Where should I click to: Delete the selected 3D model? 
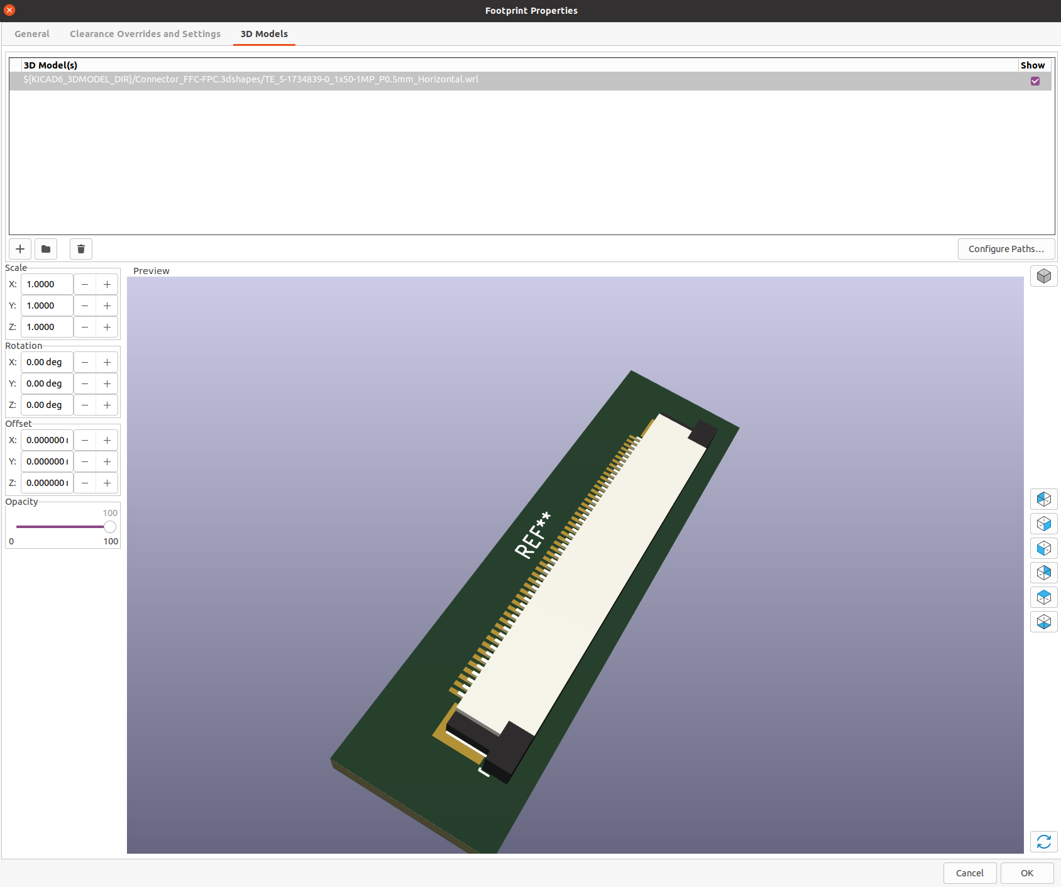(81, 249)
